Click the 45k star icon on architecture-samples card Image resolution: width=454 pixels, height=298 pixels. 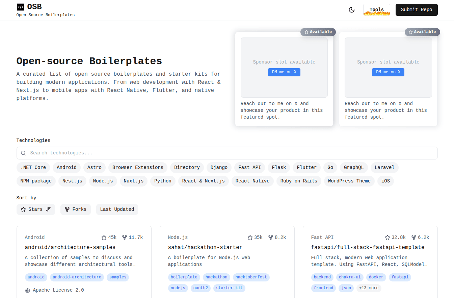point(104,237)
